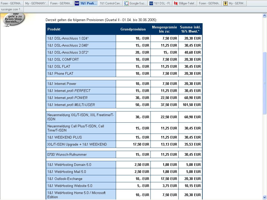Click the scrollbar down arrow

point(264,197)
